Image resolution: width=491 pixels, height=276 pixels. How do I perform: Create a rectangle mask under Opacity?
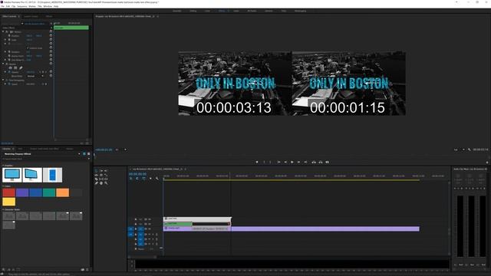(15, 68)
